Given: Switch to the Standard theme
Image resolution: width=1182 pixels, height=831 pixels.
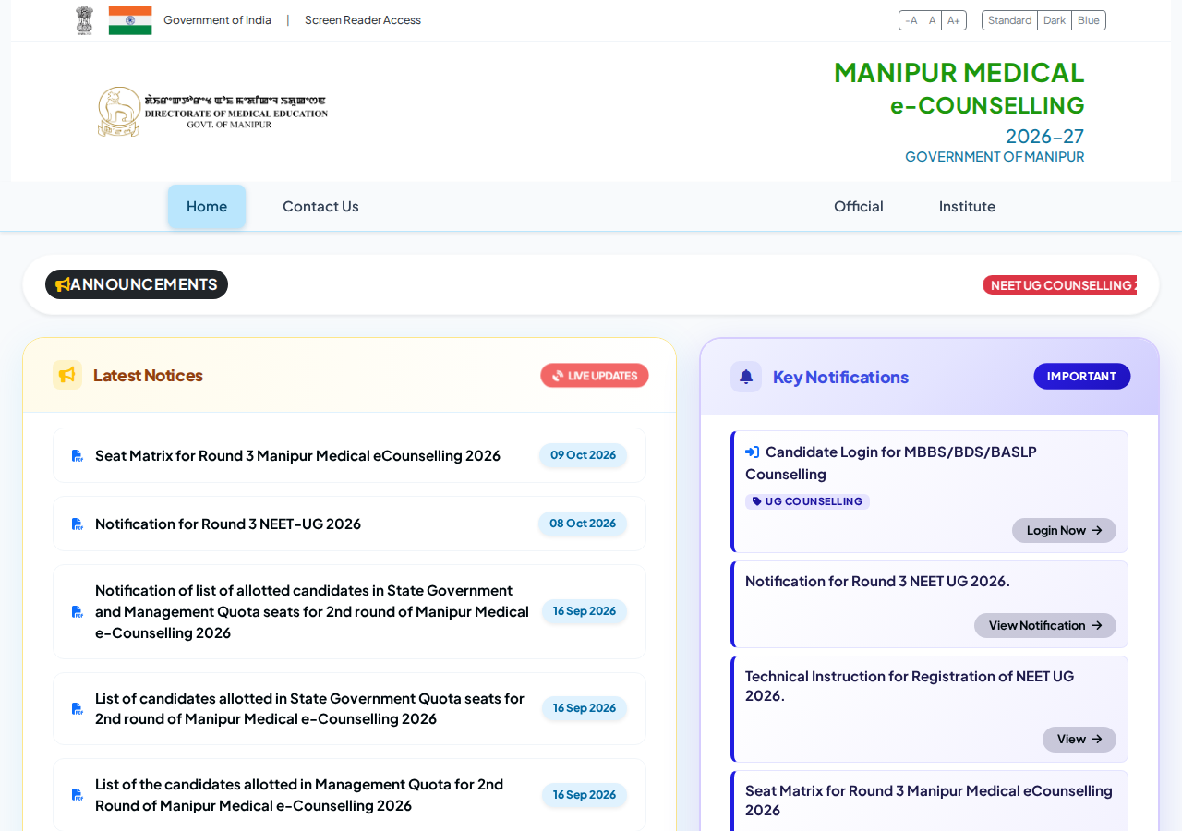Looking at the screenshot, I should coord(1010,20).
